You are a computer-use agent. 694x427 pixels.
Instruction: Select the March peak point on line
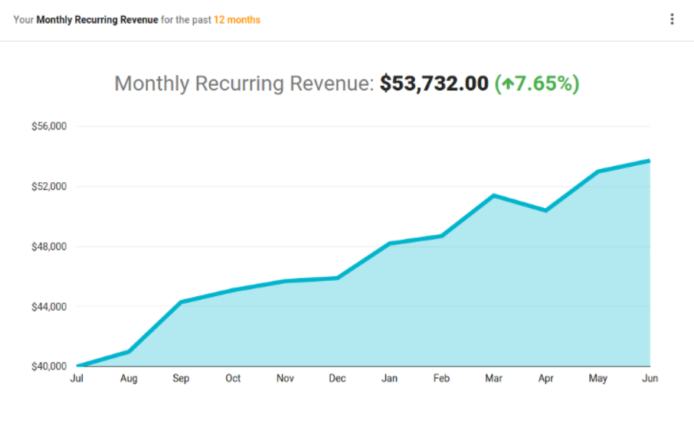[x=494, y=196]
